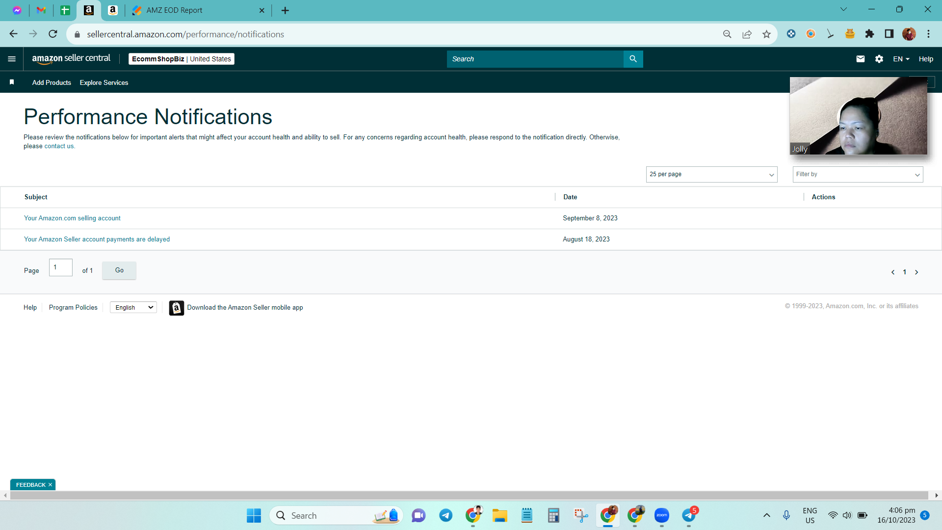
Task: Click the bookmark icon in navigation bar
Action: [12, 82]
